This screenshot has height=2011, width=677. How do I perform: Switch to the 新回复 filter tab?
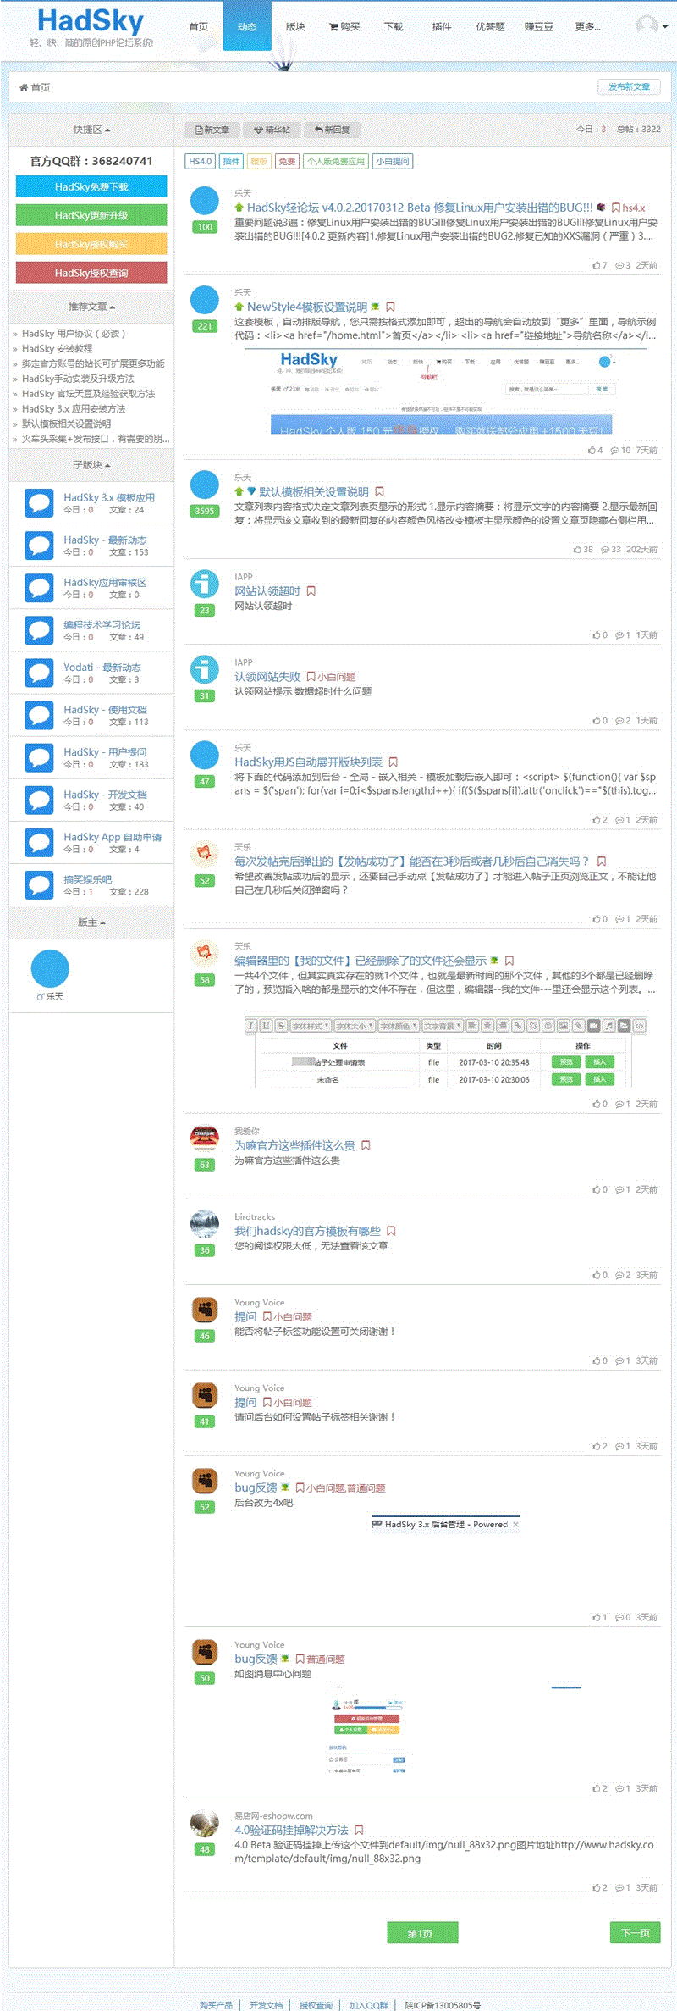point(331,130)
